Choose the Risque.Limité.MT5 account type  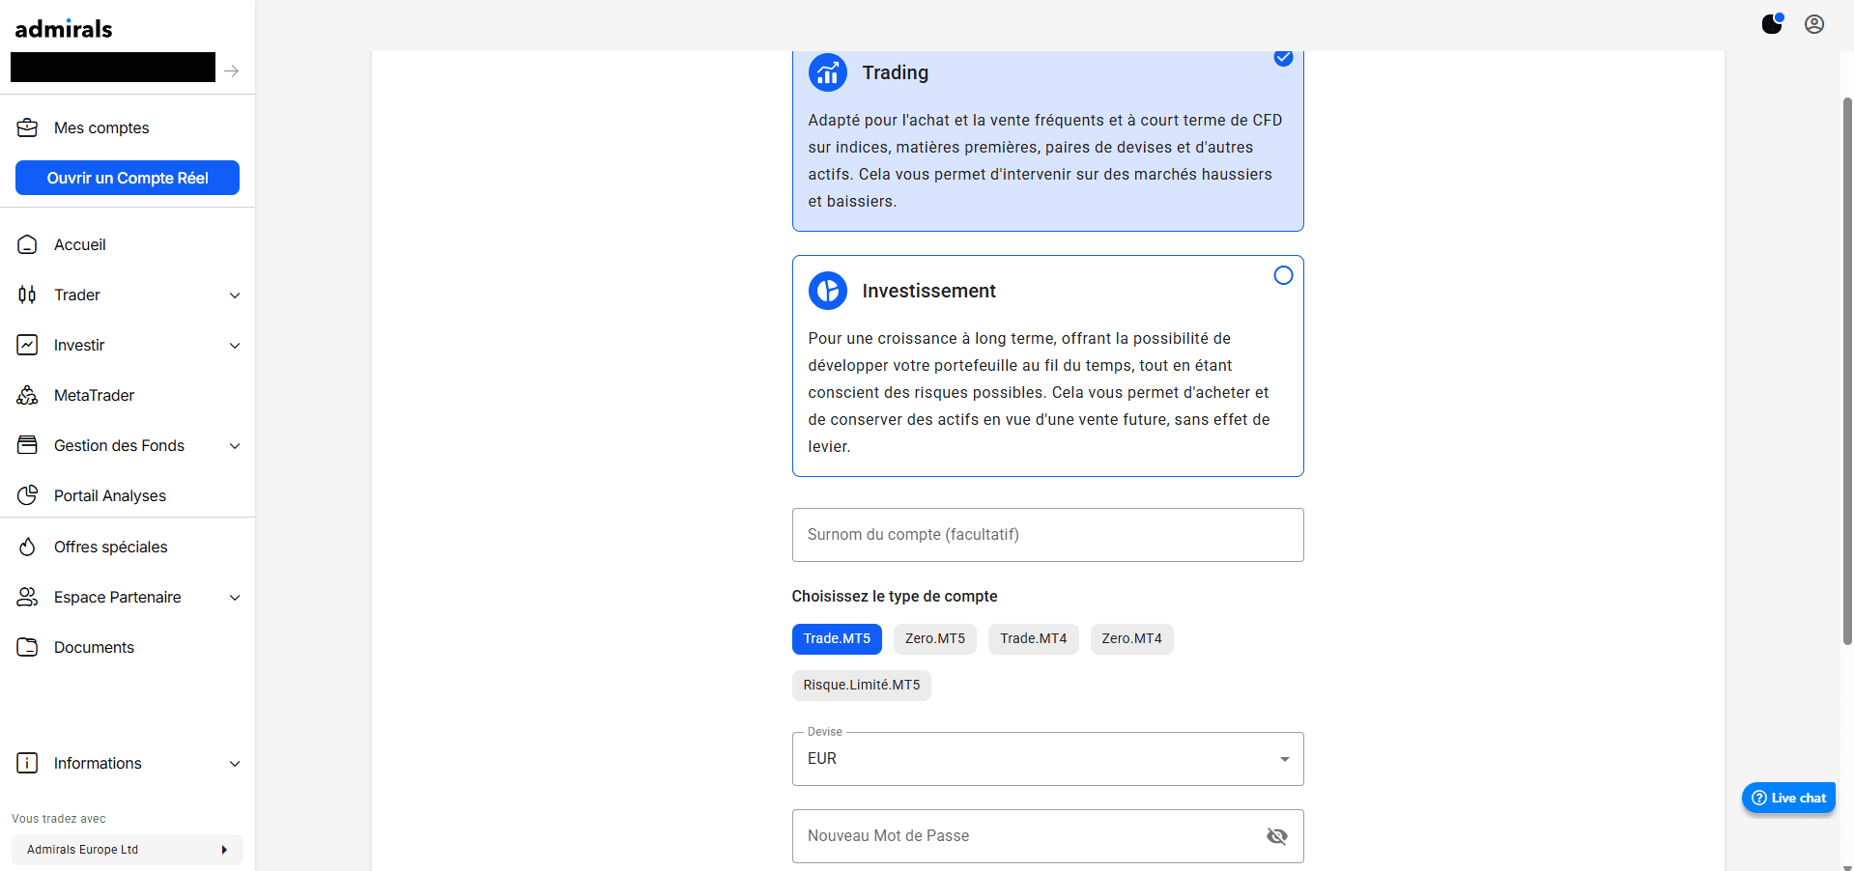tap(862, 686)
